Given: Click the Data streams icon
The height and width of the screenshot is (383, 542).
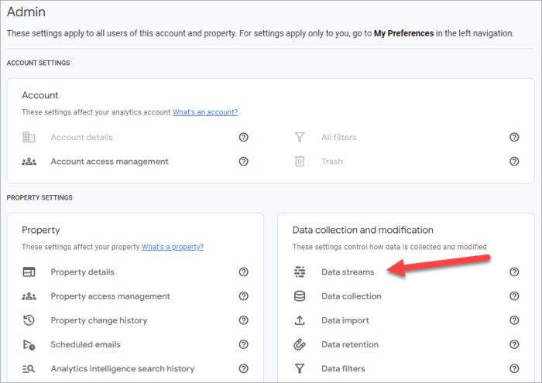Looking at the screenshot, I should pyautogui.click(x=300, y=272).
